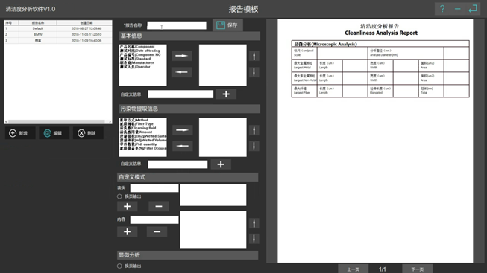This screenshot has width=487, height=273.
Task: Go to next page of report preview
Action: (x=418, y=269)
